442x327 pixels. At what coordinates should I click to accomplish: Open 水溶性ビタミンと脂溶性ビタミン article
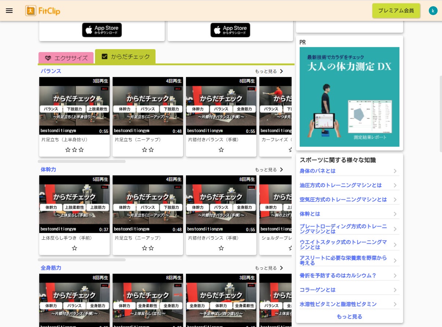(x=338, y=304)
